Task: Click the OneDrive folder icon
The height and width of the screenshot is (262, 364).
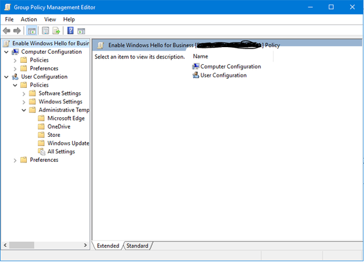Action: 41,126
